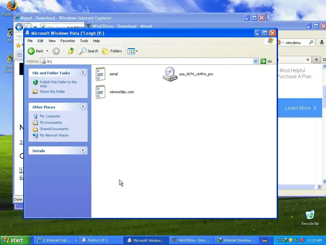The width and height of the screenshot is (326, 245).
Task: Click the Shared Documents folder icon
Action: pos(35,129)
